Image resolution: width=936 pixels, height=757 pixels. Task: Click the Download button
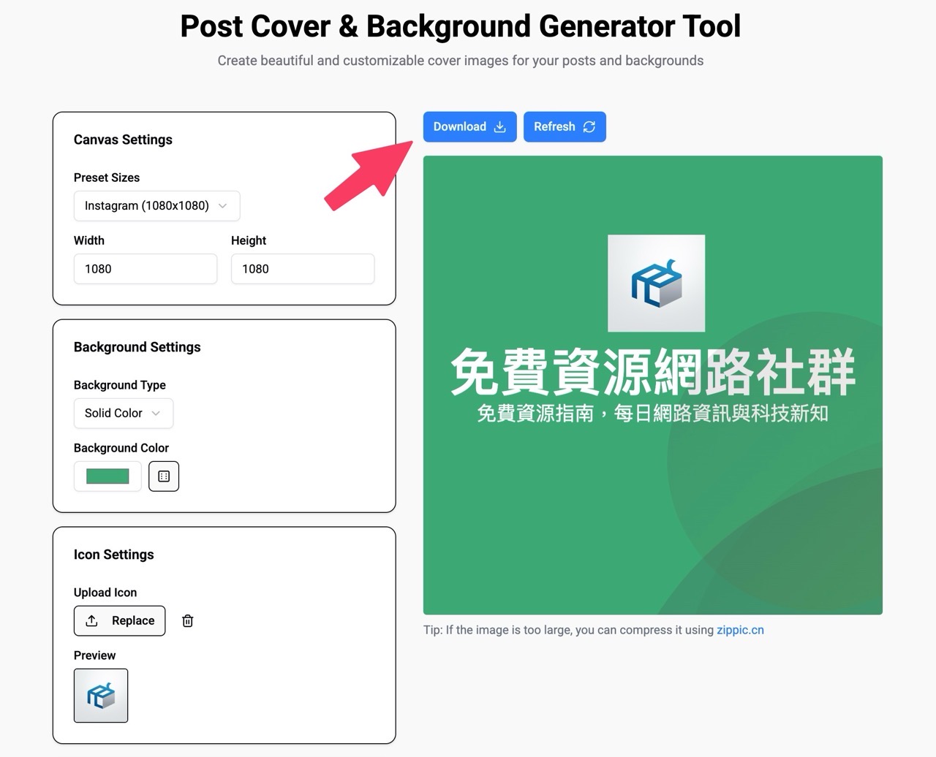(469, 126)
